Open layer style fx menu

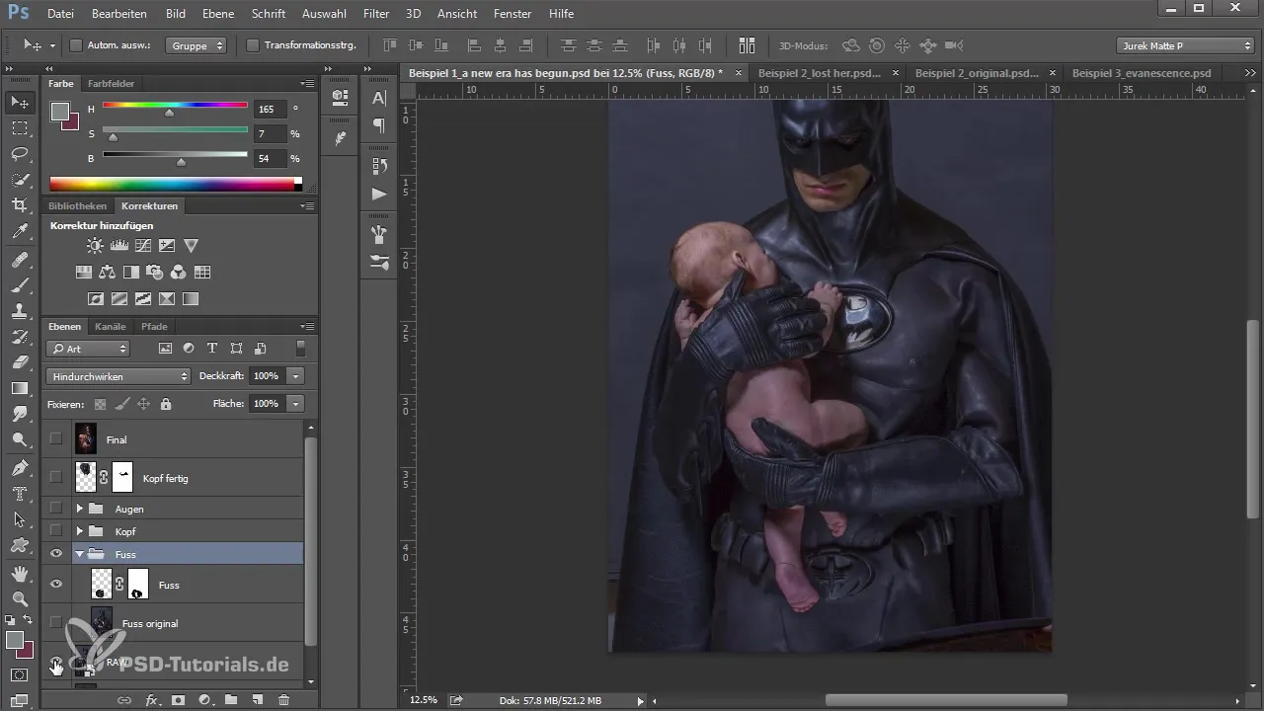click(x=152, y=700)
